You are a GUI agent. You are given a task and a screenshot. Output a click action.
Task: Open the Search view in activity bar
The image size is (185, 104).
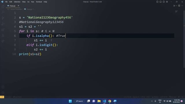[x=3, y=12]
